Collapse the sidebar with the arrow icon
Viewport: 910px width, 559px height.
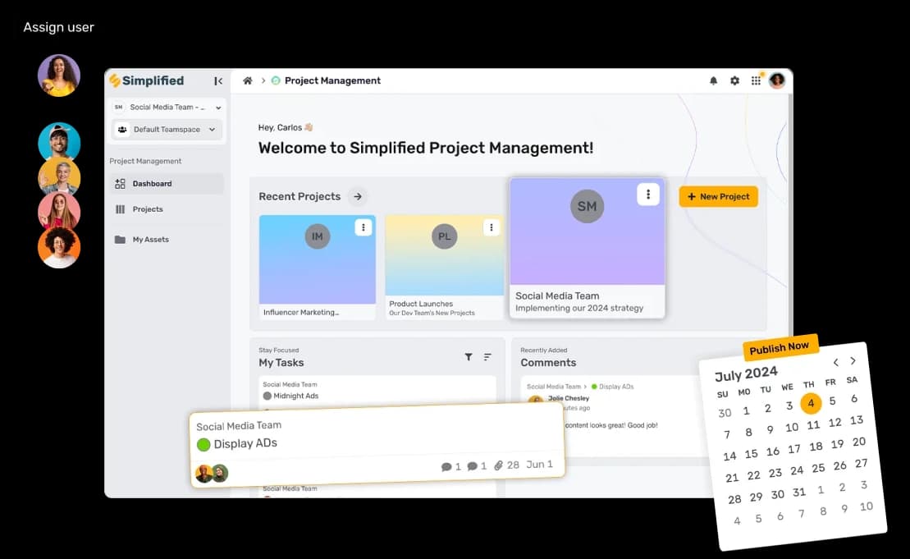pos(218,81)
